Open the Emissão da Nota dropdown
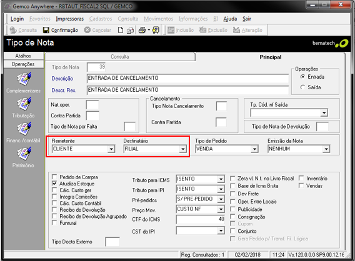Image resolution: width=355 pixels, height=261 pixels. (326, 149)
